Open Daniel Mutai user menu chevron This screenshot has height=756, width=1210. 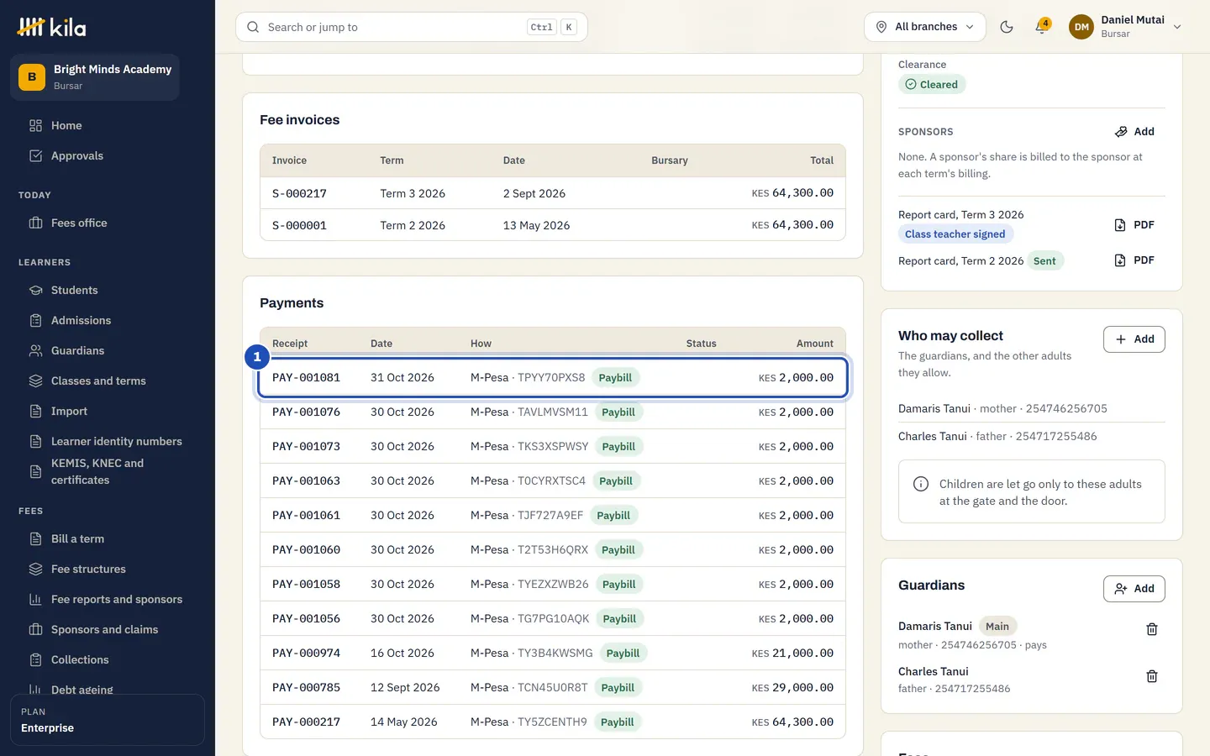tap(1177, 27)
